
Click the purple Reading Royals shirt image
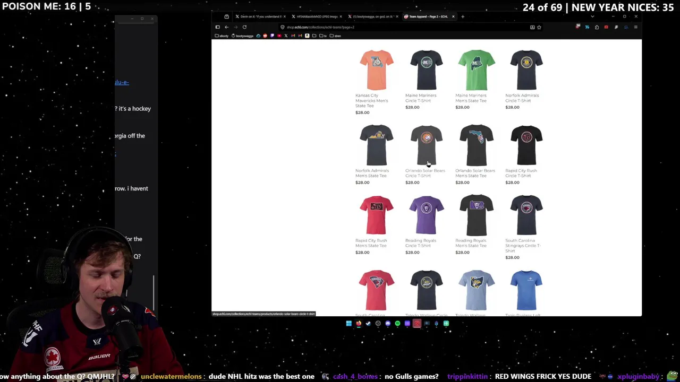[427, 215]
